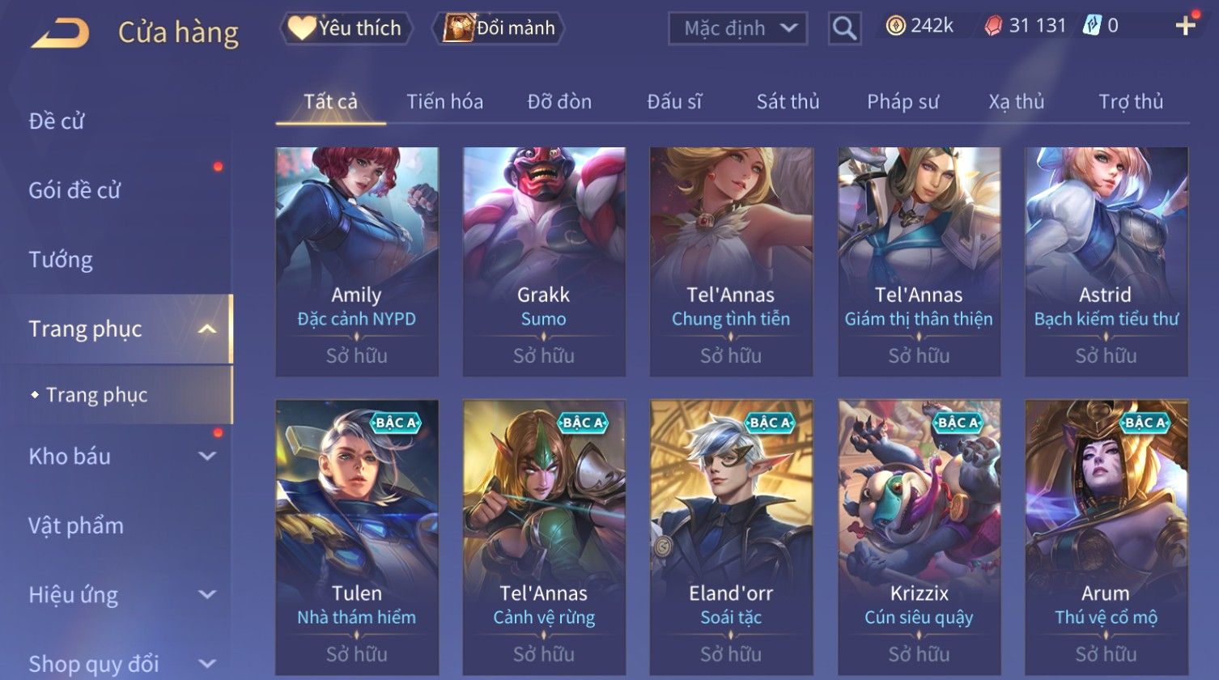The width and height of the screenshot is (1219, 680).
Task: Open the Eland'orr Soái tặc skin card
Action: pos(731,538)
